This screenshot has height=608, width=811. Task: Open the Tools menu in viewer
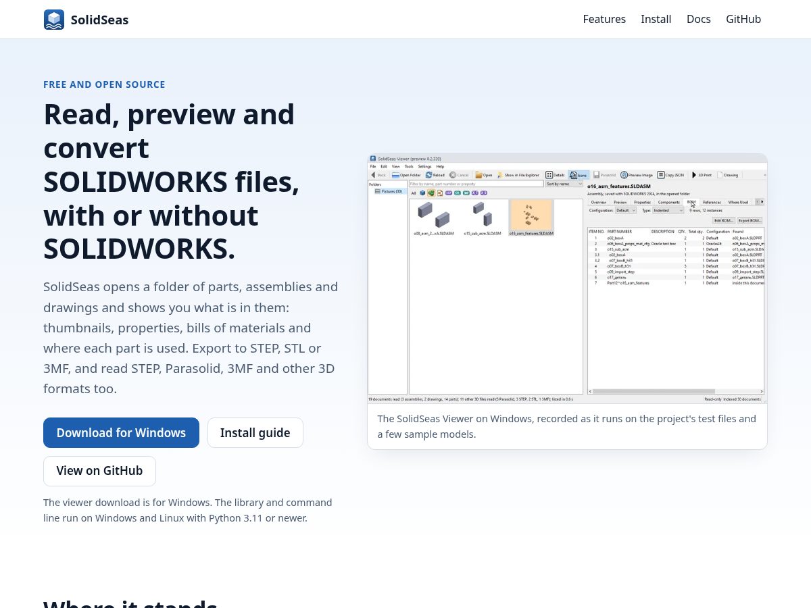(409, 166)
